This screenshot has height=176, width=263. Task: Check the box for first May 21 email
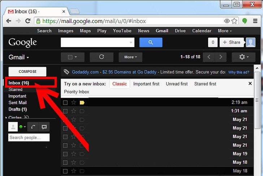point(65,120)
